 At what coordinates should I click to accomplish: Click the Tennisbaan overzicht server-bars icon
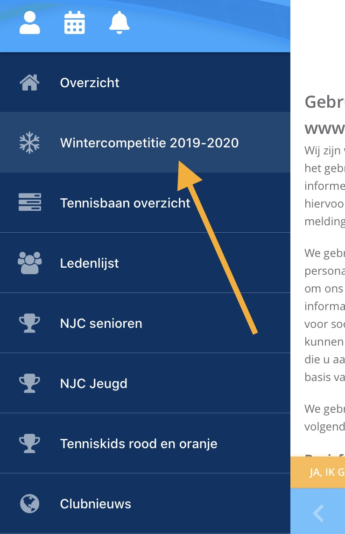pos(30,202)
